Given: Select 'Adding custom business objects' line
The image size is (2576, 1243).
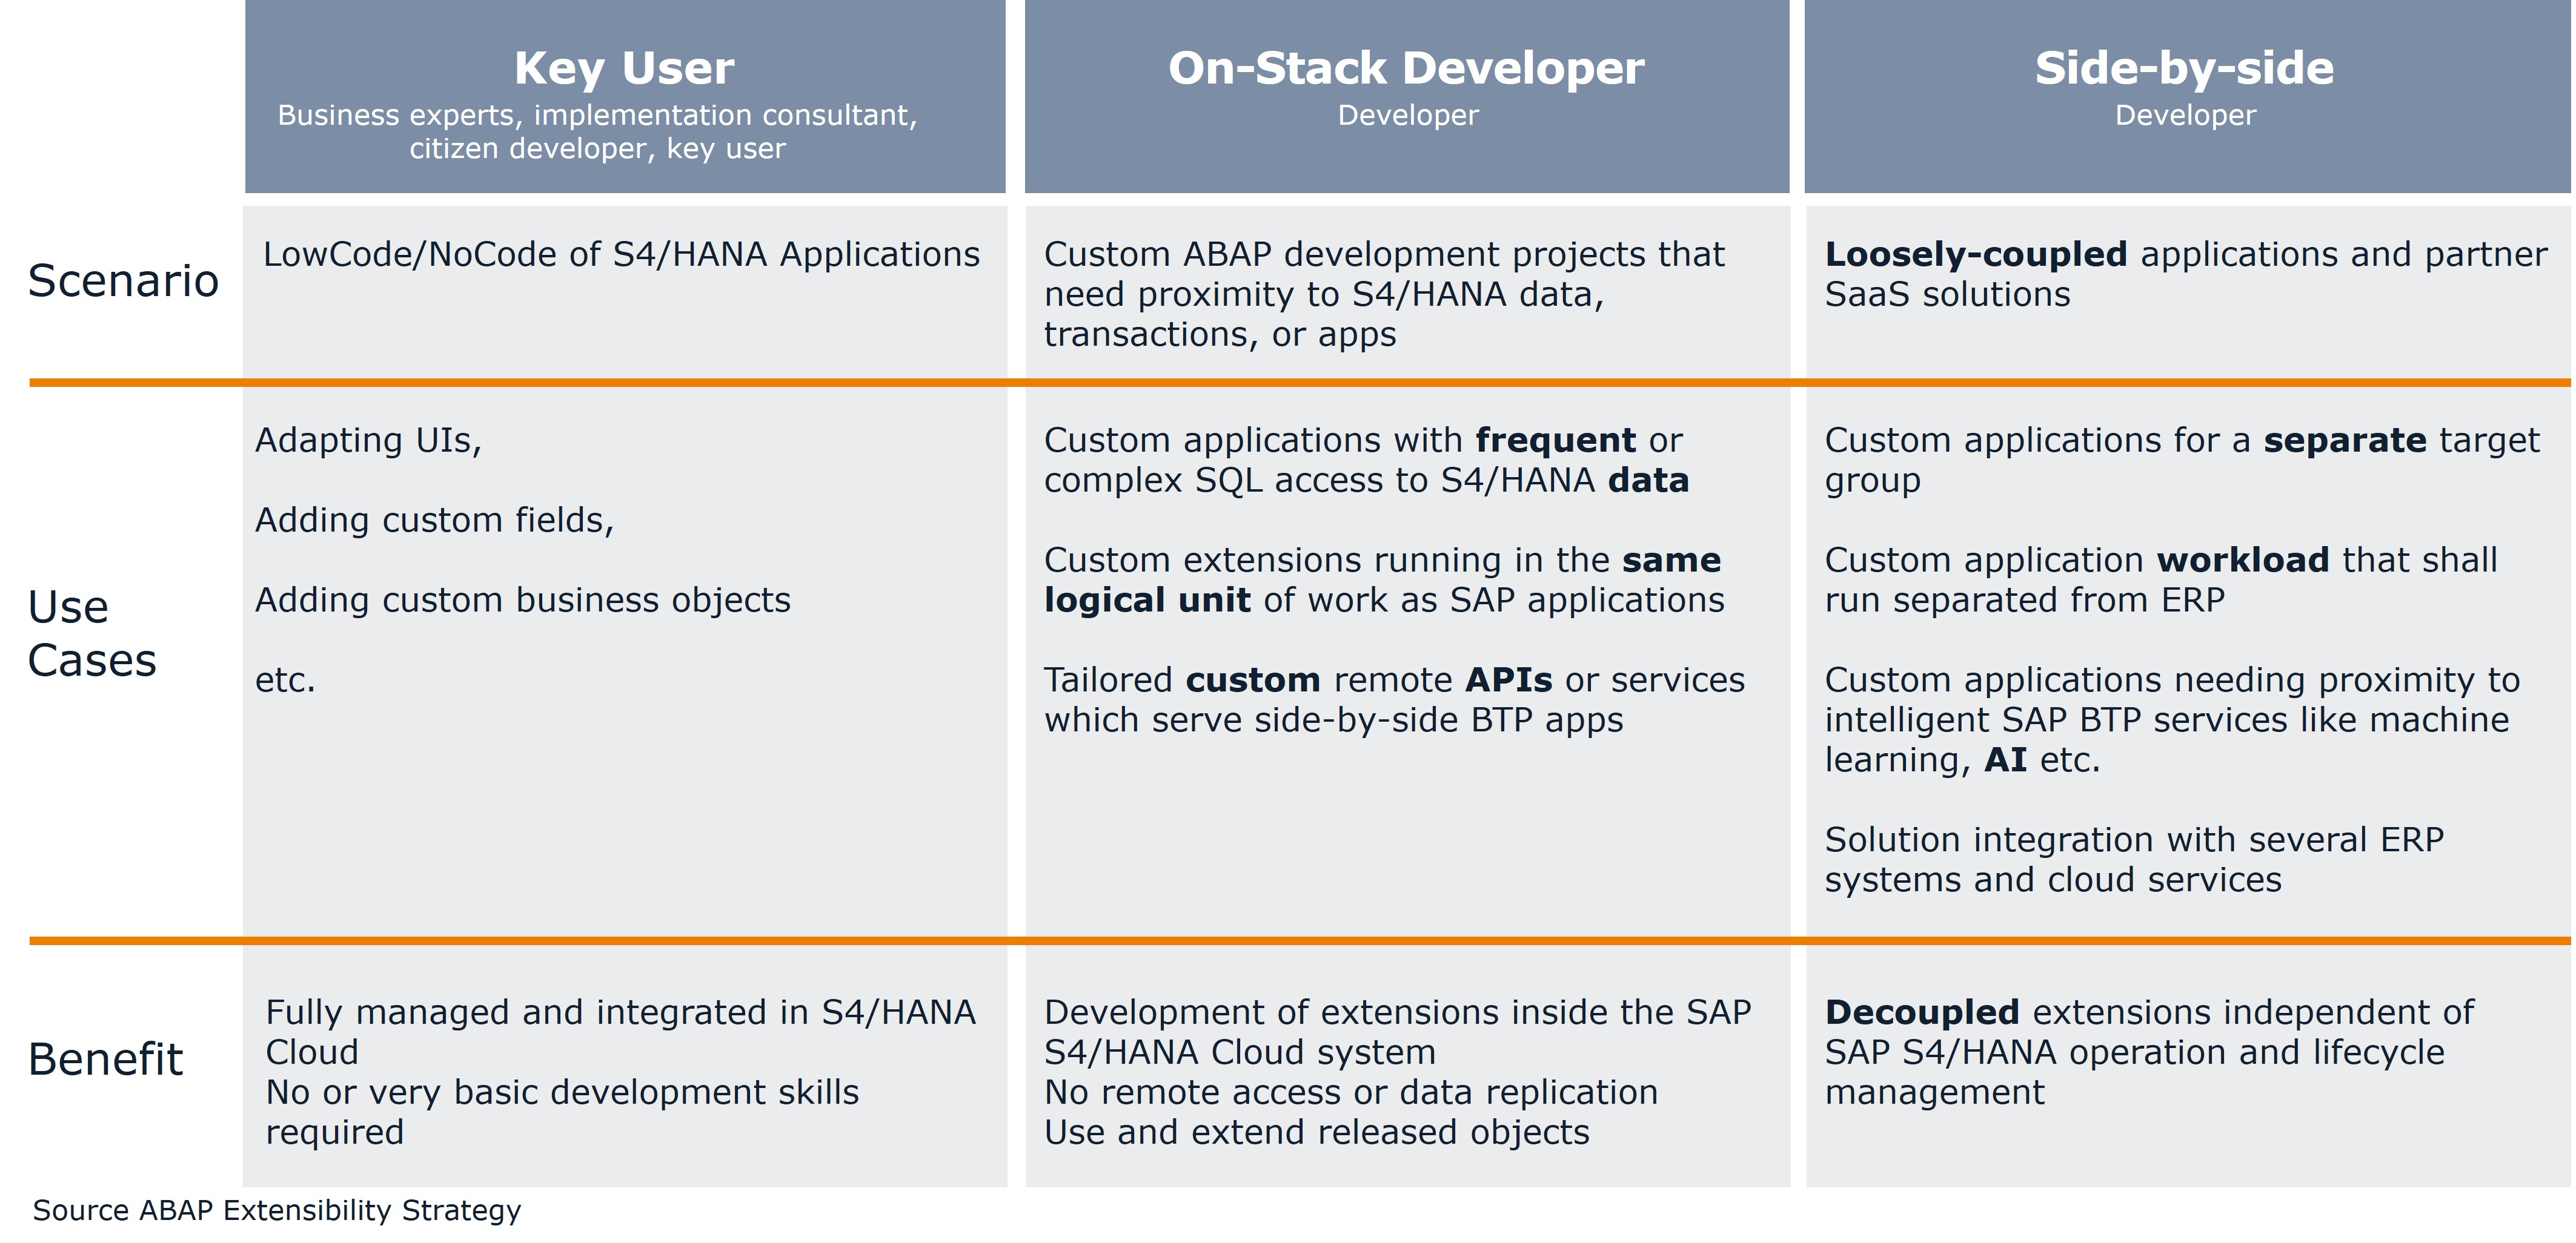Looking at the screenshot, I should pos(523,601).
